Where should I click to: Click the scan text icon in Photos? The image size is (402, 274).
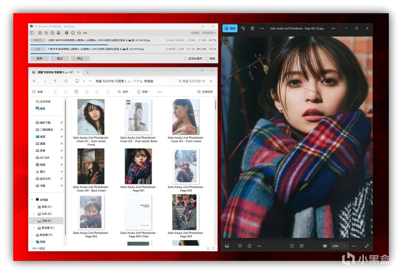pos(302,246)
